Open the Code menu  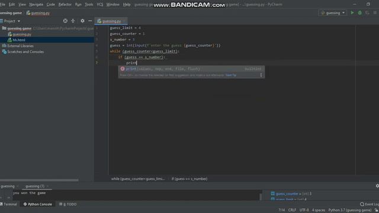(x=50, y=4)
